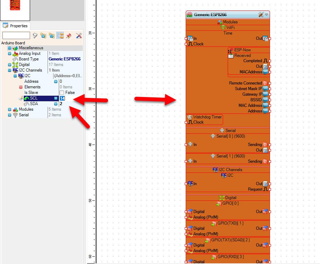This screenshot has width=320, height=264.
Task: Expand the Modules property group
Action: point(9,109)
